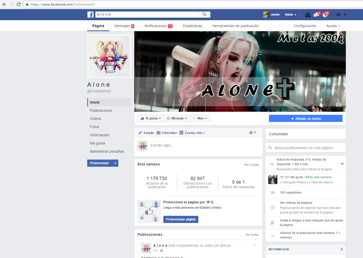Open Herramientas de publicación tab

tap(235, 26)
